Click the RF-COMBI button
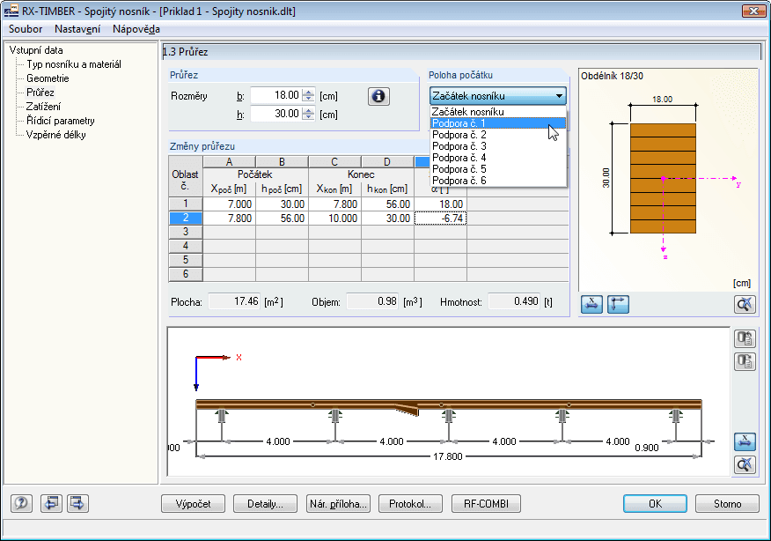 486,504
